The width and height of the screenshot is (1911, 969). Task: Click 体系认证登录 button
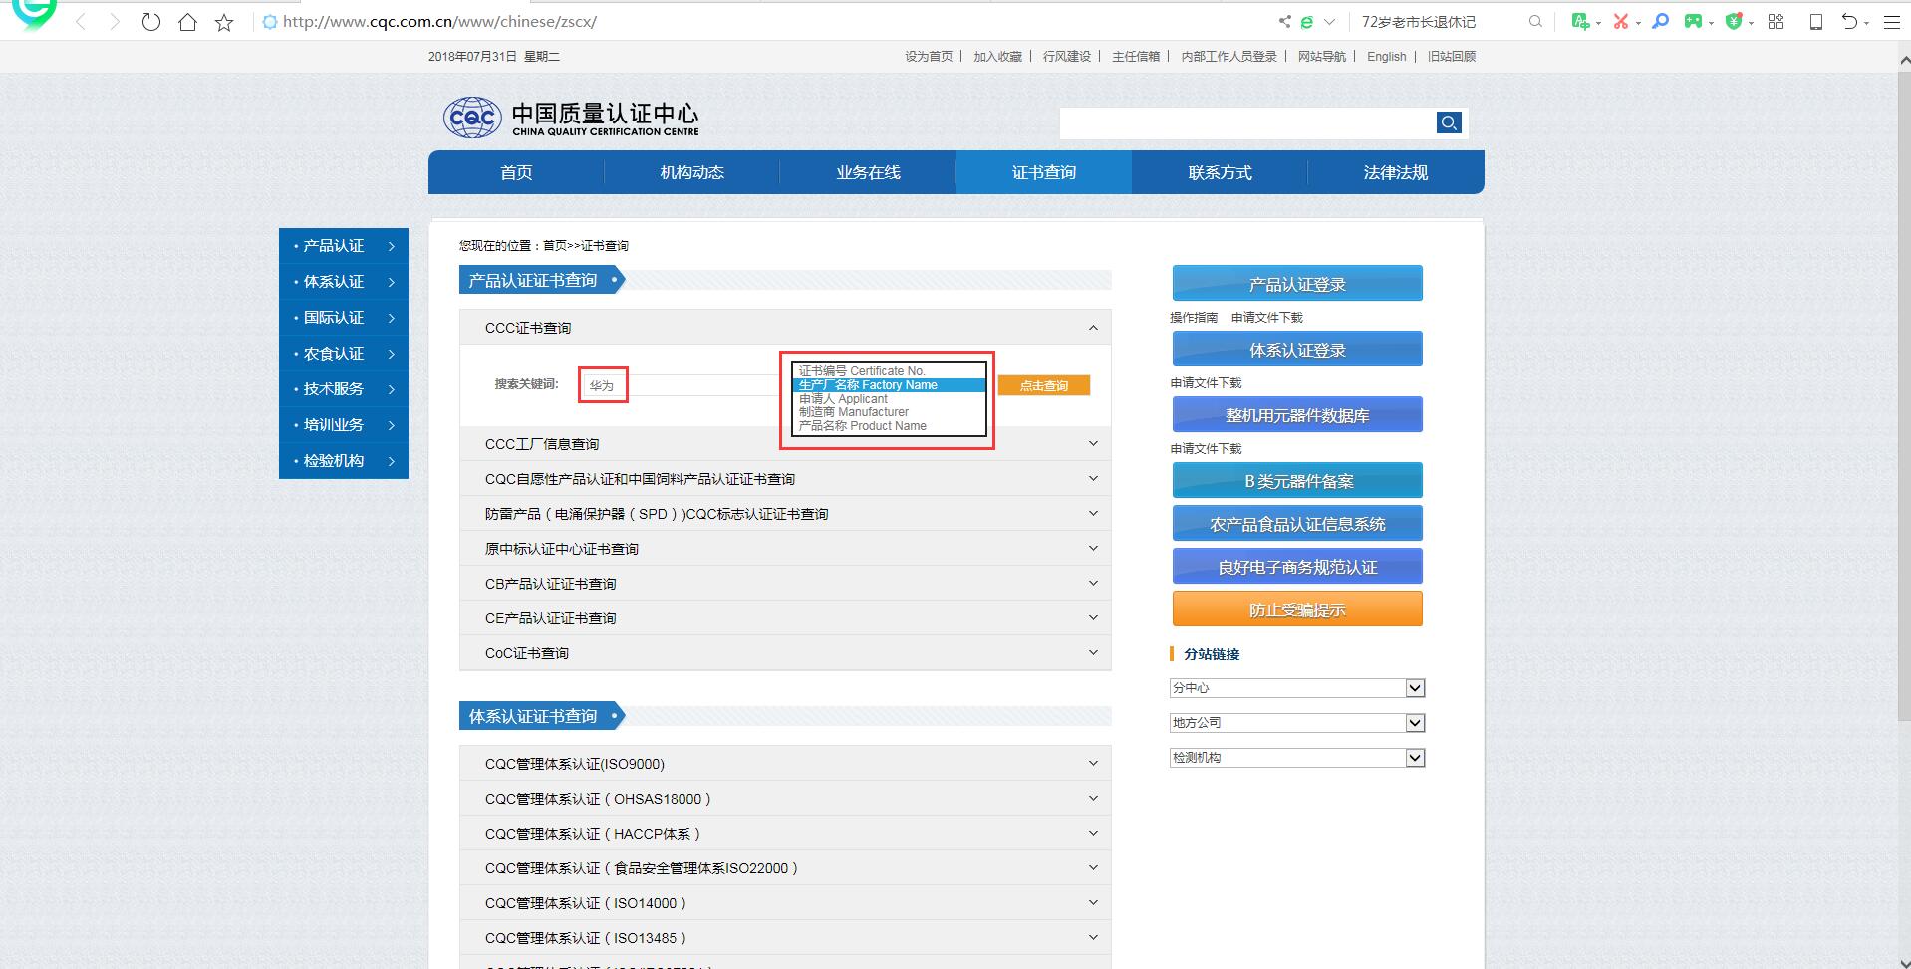1297,350
